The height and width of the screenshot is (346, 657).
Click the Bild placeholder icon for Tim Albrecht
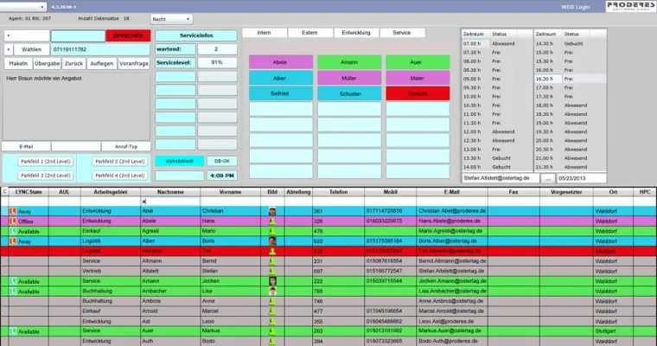(272, 251)
